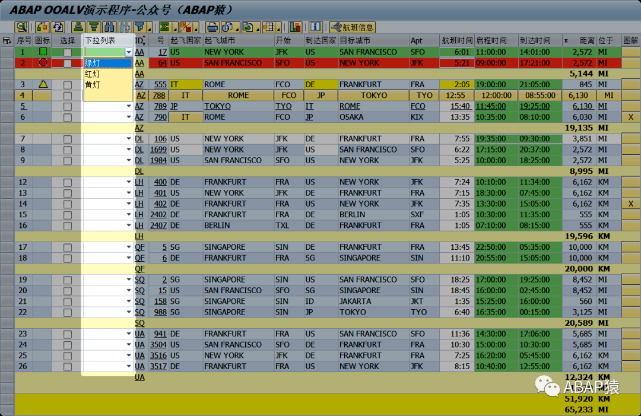Collapse the open dropdown arrow in row 1
The height and width of the screenshot is (416, 641).
pos(129,52)
